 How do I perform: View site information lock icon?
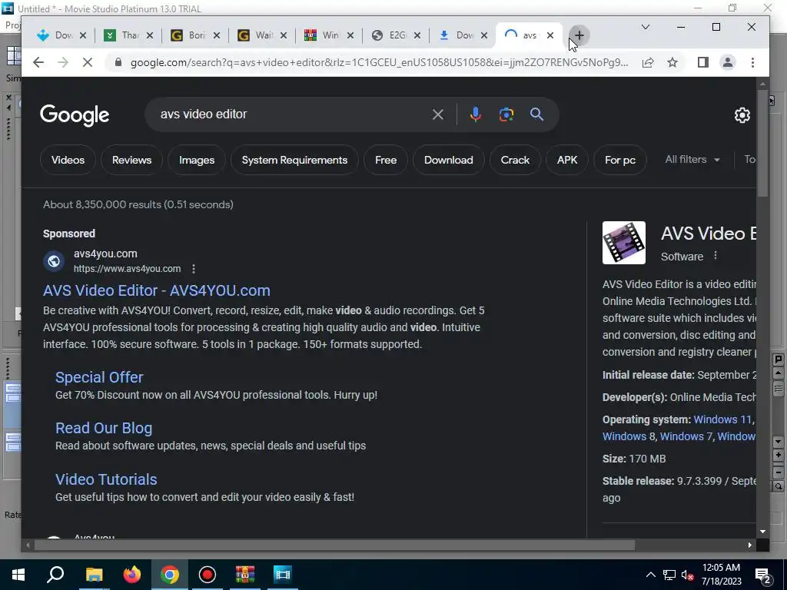click(118, 62)
